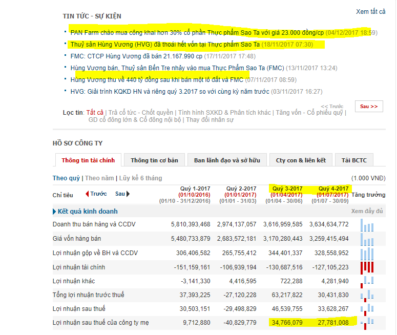
Task: Click growth bar chart for Doanh thu bán hàng row
Action: click(367, 225)
